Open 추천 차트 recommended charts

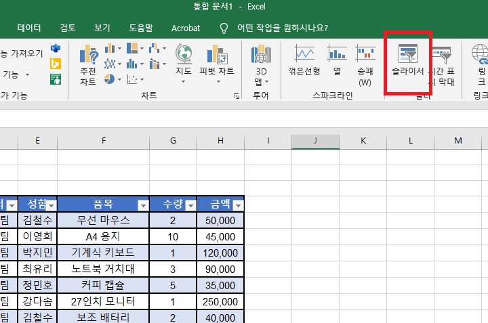pos(88,65)
